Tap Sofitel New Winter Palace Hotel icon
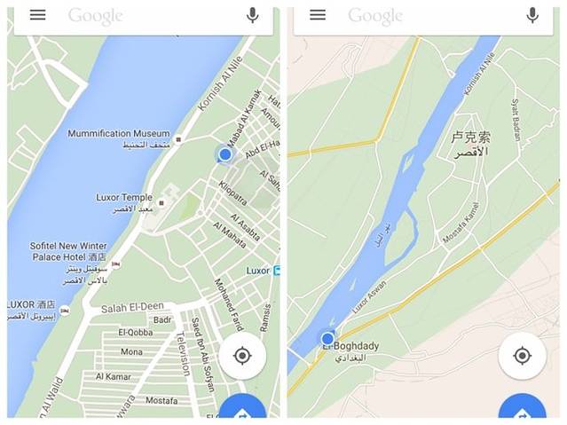Screen dimensions: 567x425 pos(115,264)
